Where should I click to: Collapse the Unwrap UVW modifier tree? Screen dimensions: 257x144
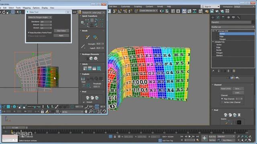tap(216, 31)
